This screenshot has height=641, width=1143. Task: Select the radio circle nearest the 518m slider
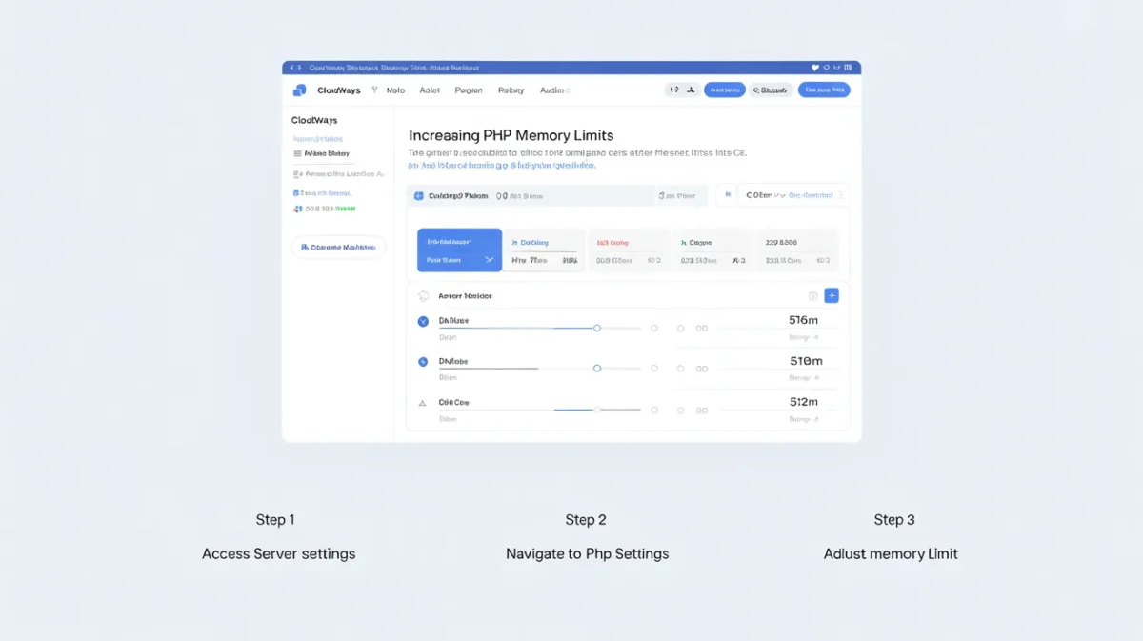(x=654, y=368)
